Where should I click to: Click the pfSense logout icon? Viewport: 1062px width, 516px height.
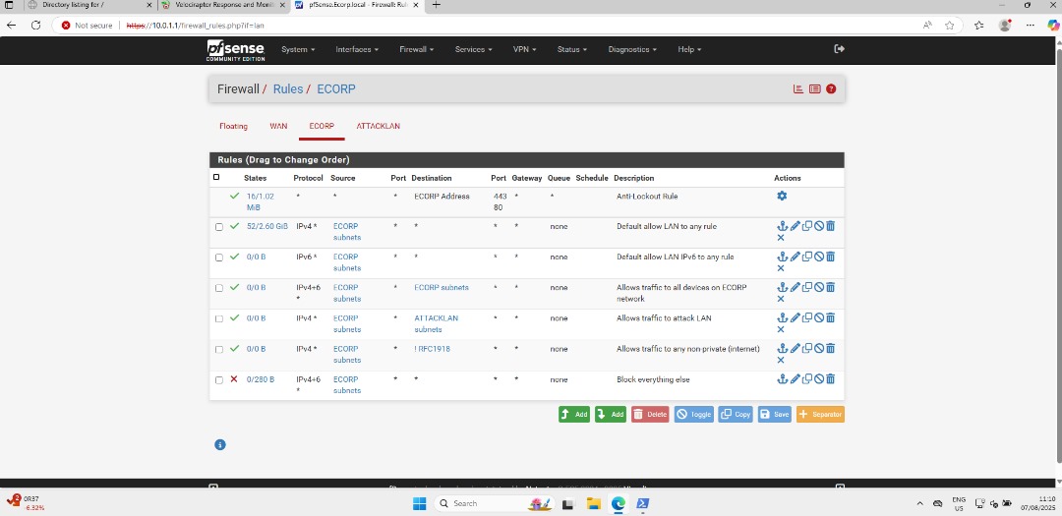coord(839,49)
